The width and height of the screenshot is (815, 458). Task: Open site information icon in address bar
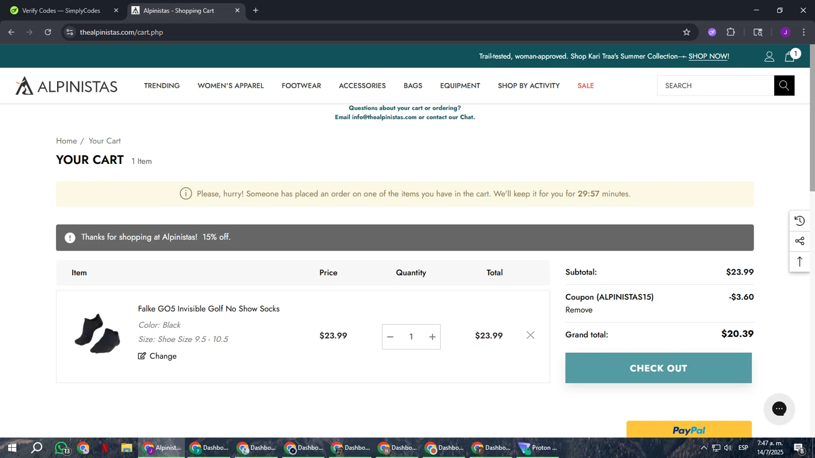pos(70,32)
